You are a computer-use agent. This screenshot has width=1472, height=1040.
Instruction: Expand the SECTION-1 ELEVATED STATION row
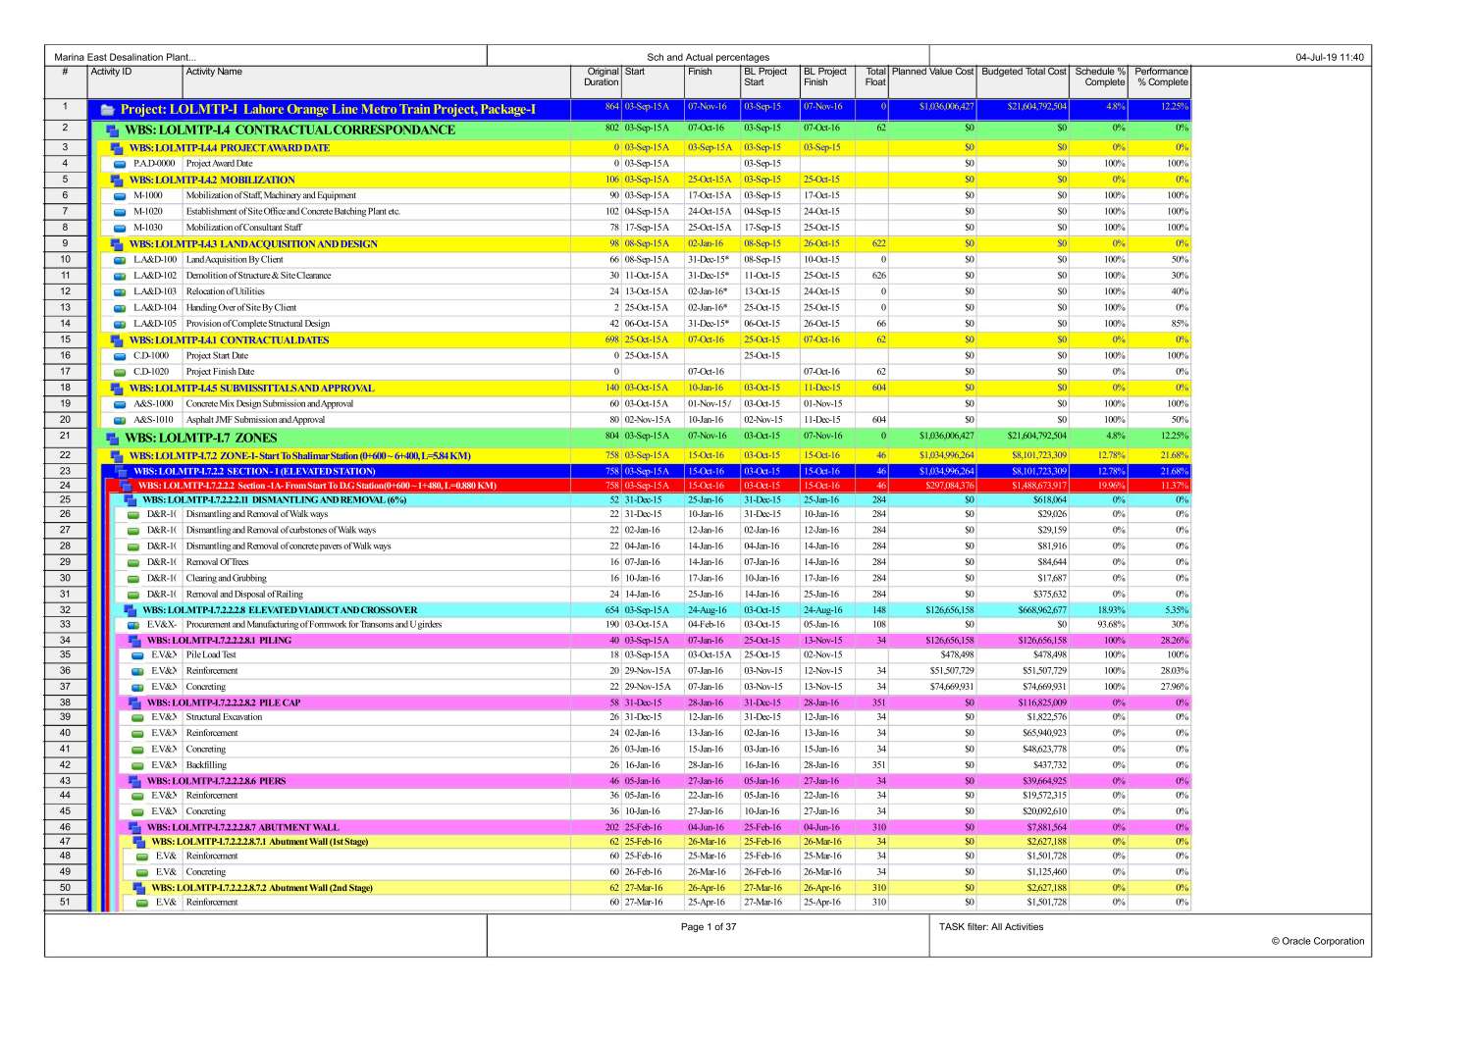coord(123,471)
